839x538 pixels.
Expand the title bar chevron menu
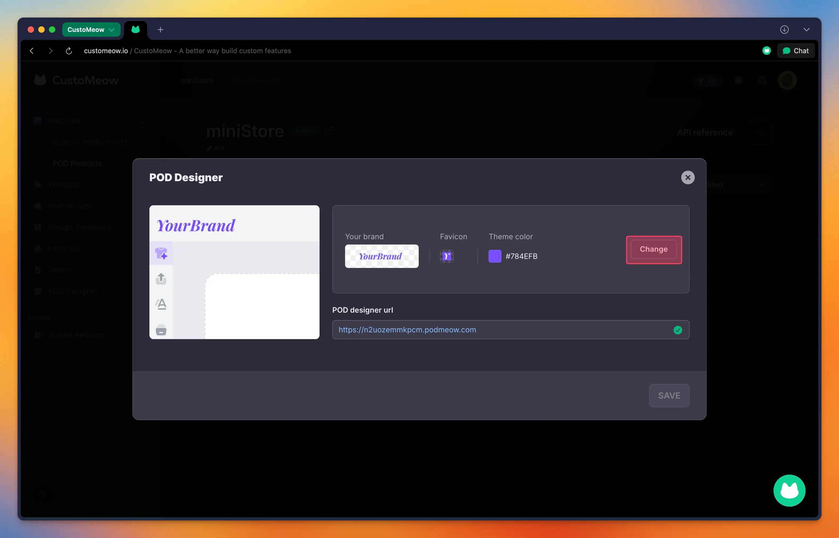806,30
